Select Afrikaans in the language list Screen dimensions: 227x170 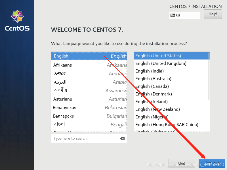click(89, 65)
